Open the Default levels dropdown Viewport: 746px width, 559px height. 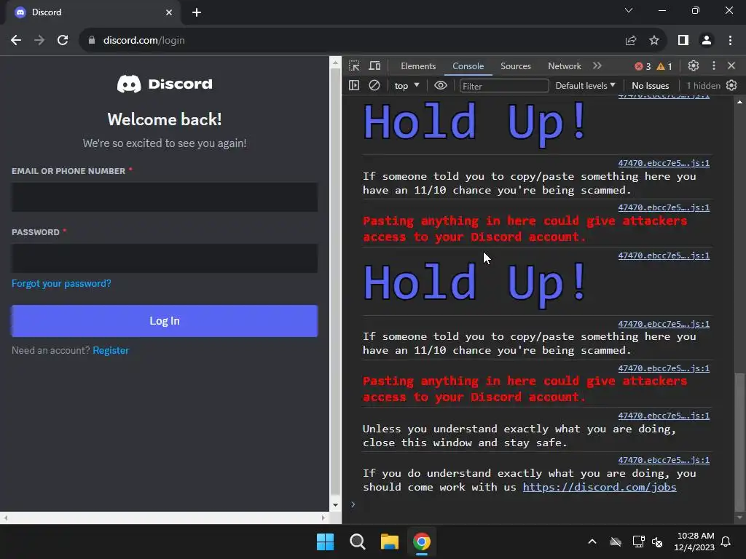(x=585, y=86)
